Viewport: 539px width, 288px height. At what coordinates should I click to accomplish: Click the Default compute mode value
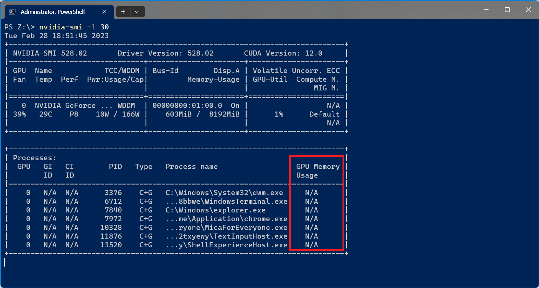pos(325,114)
